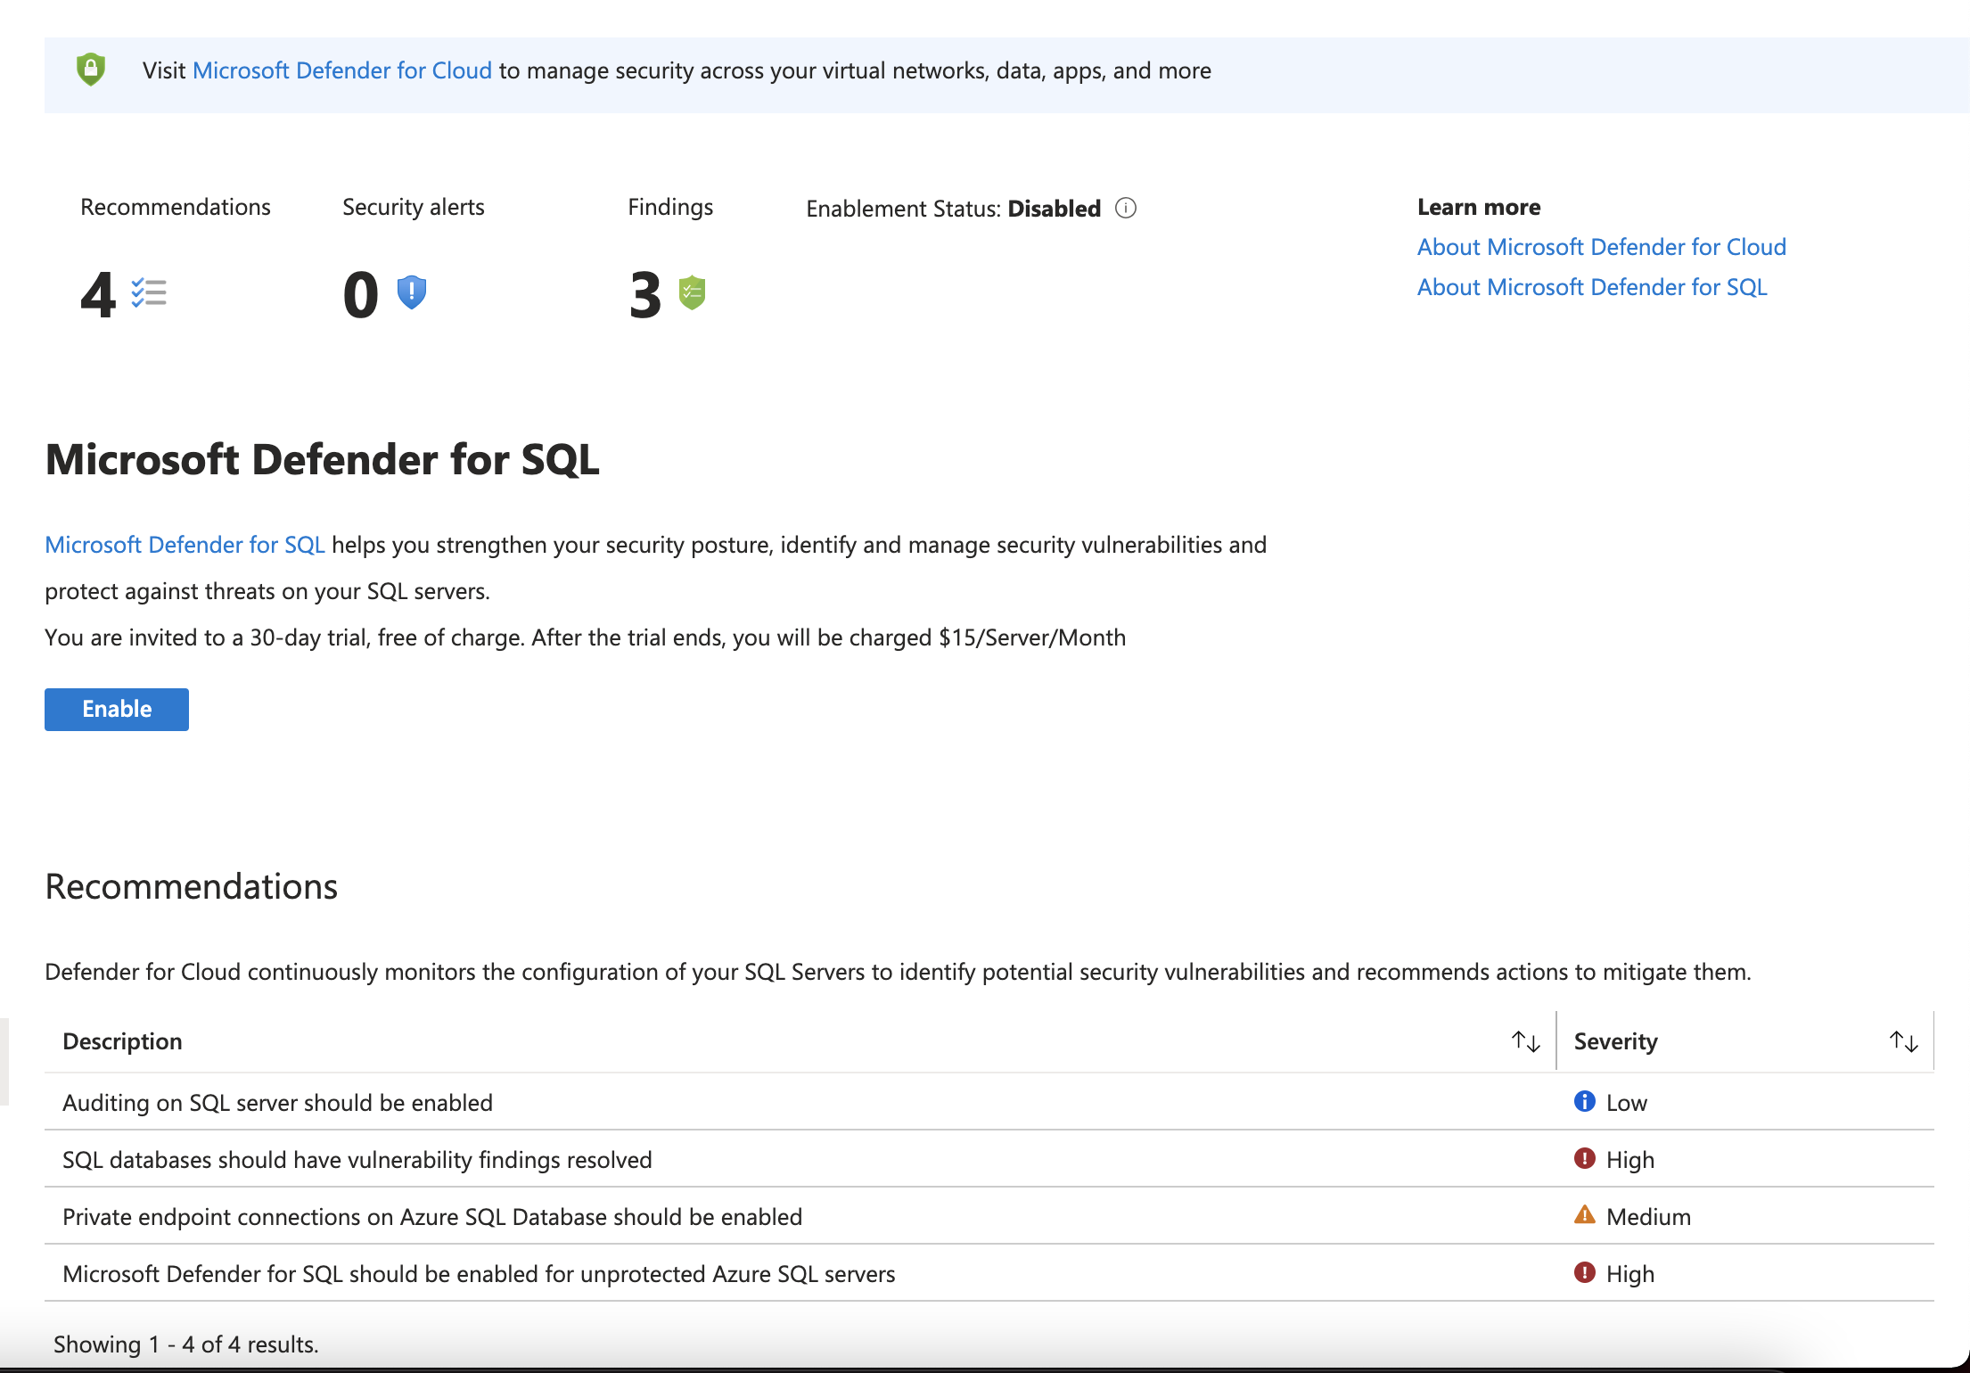
Task: Click the green Findings shield icon
Action: [x=692, y=292]
